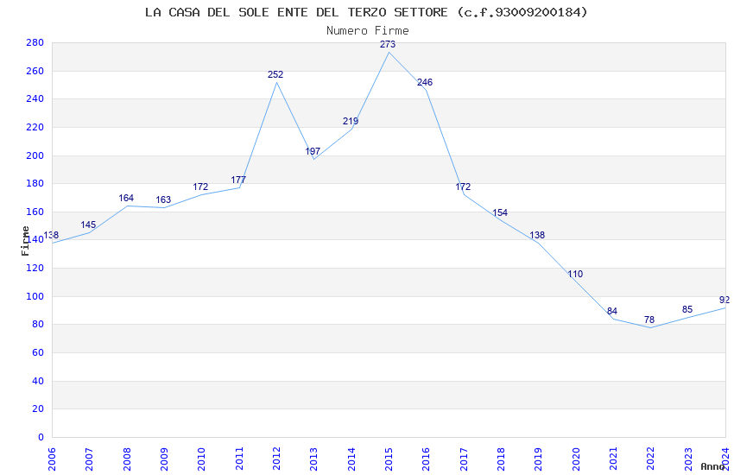Select the data label 197
Screen dimensions: 734x475
(x=313, y=152)
